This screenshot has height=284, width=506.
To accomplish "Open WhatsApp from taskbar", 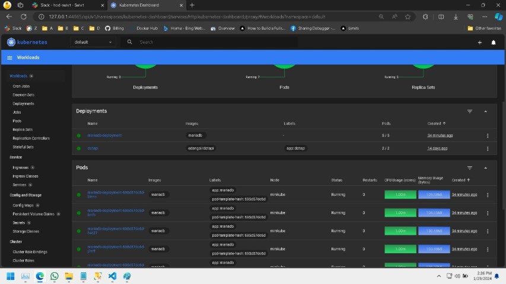I will point(54,276).
